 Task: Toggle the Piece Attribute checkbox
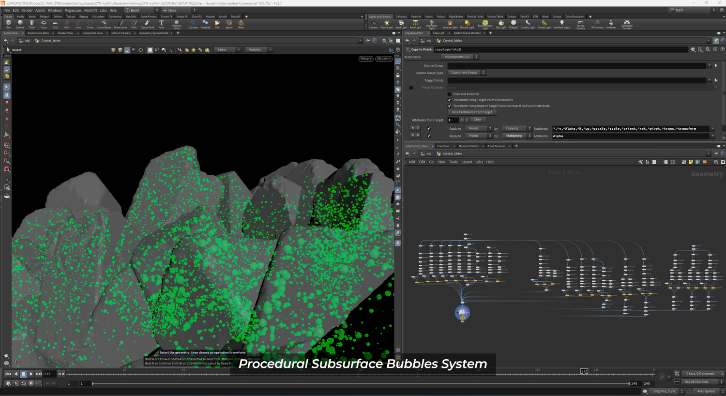[411, 88]
